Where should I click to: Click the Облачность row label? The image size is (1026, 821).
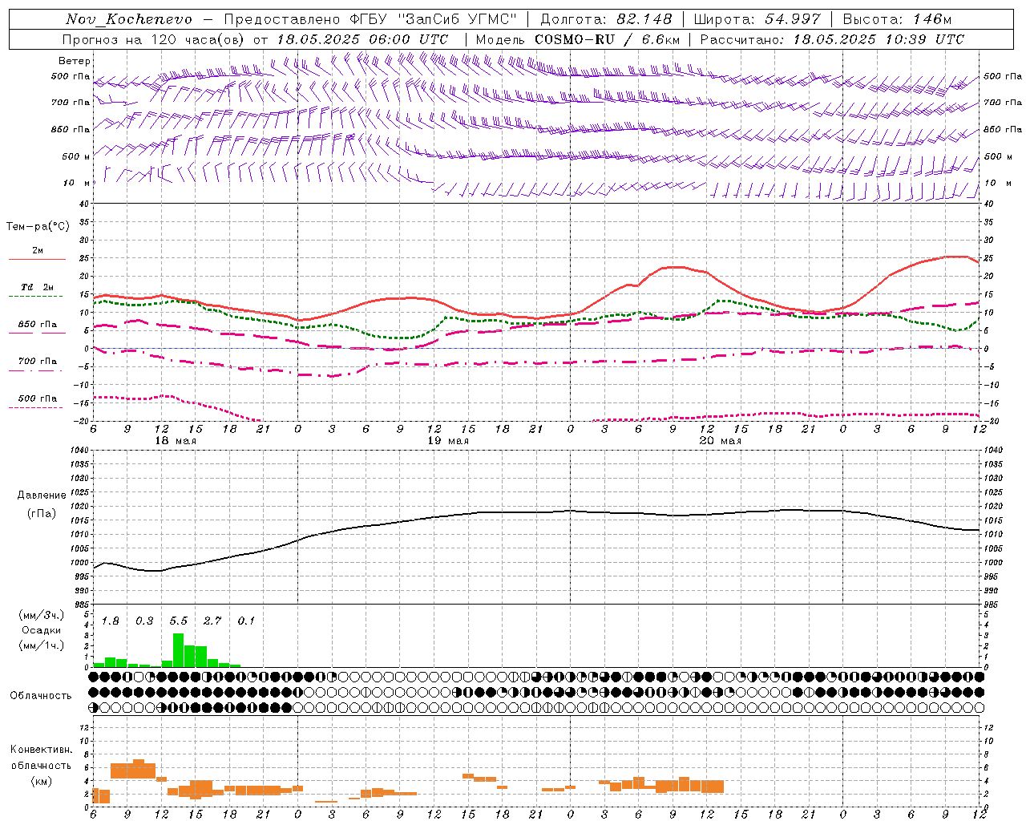click(41, 696)
